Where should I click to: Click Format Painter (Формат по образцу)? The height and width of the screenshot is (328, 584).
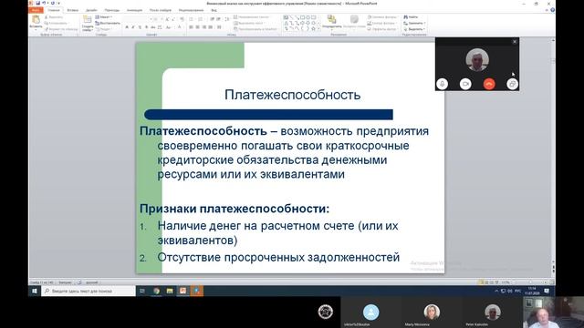61,29
